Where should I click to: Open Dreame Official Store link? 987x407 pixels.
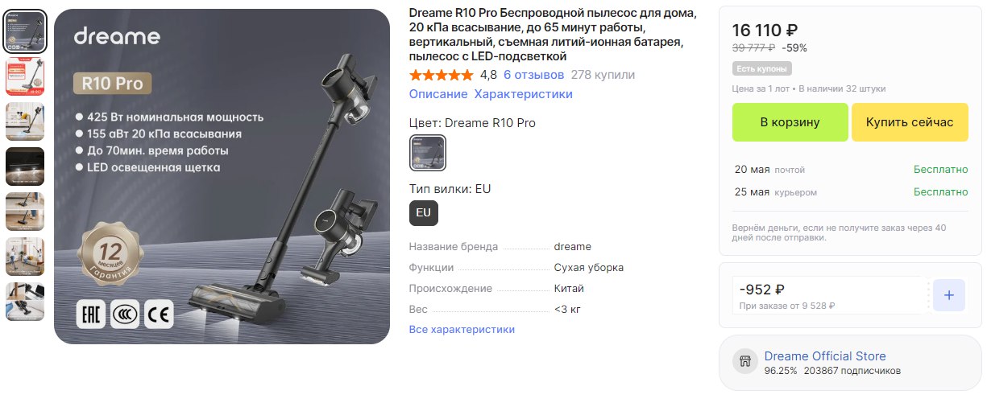[825, 356]
